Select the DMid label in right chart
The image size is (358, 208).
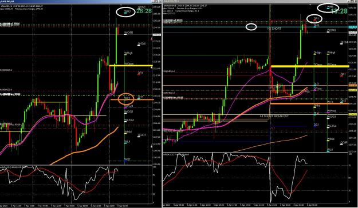[317, 106]
